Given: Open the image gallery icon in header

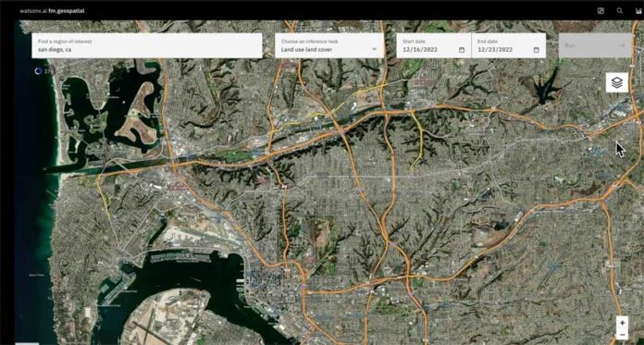Looking at the screenshot, I should pos(601,11).
